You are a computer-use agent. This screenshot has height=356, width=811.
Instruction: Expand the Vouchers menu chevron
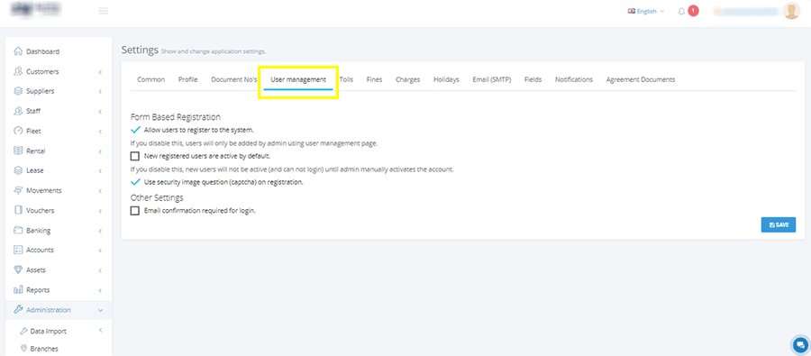[x=100, y=211]
